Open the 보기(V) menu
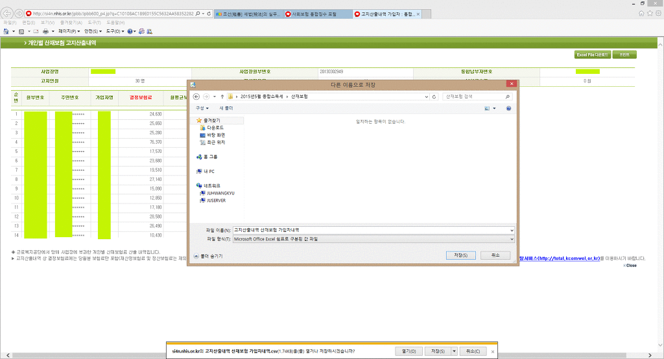 (47, 23)
